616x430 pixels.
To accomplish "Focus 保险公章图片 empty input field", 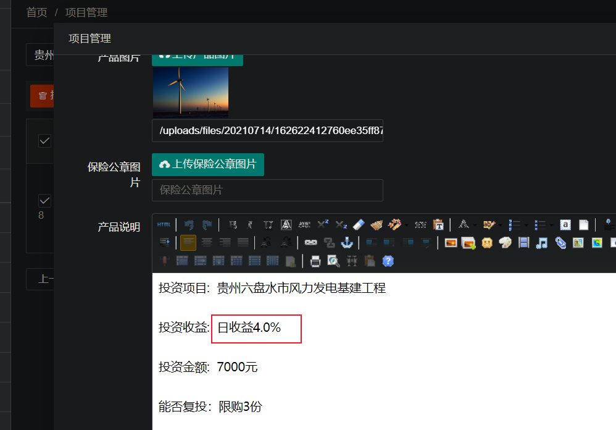I will [267, 190].
